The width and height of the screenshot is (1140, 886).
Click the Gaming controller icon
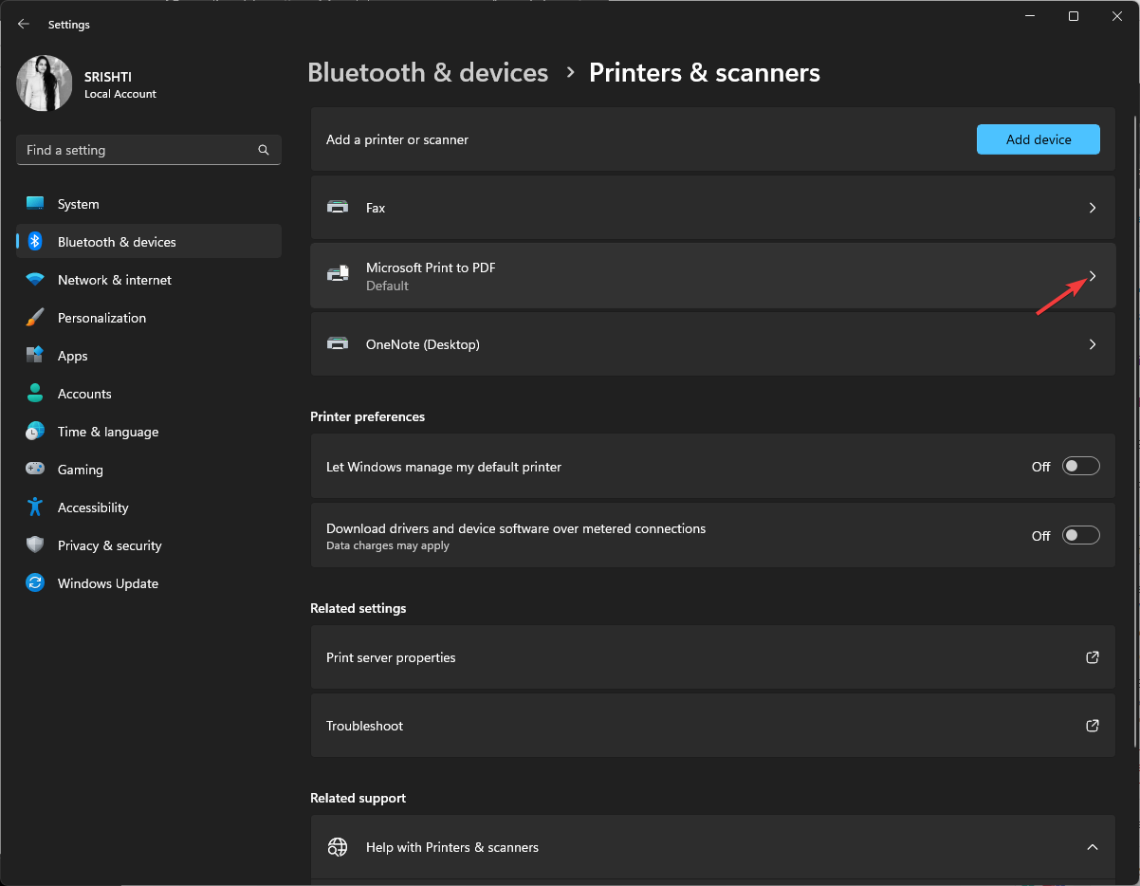(35, 470)
